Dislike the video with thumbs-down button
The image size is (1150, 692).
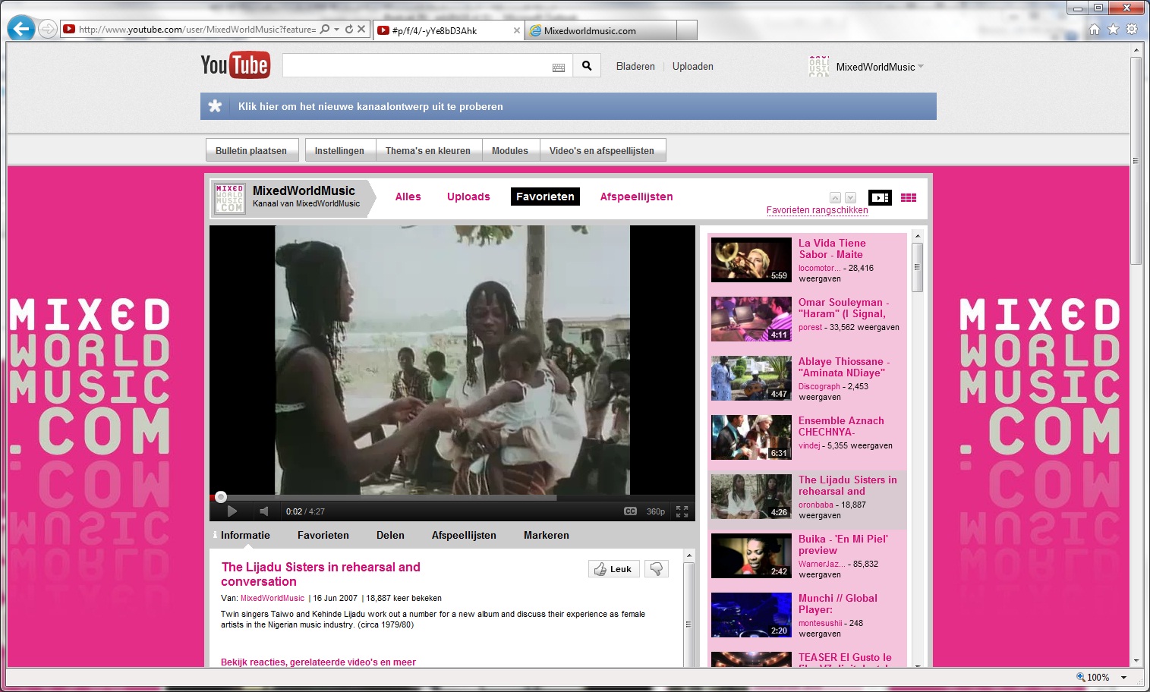tap(657, 569)
